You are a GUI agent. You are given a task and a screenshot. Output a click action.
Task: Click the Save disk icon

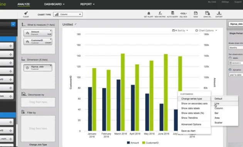196,13
